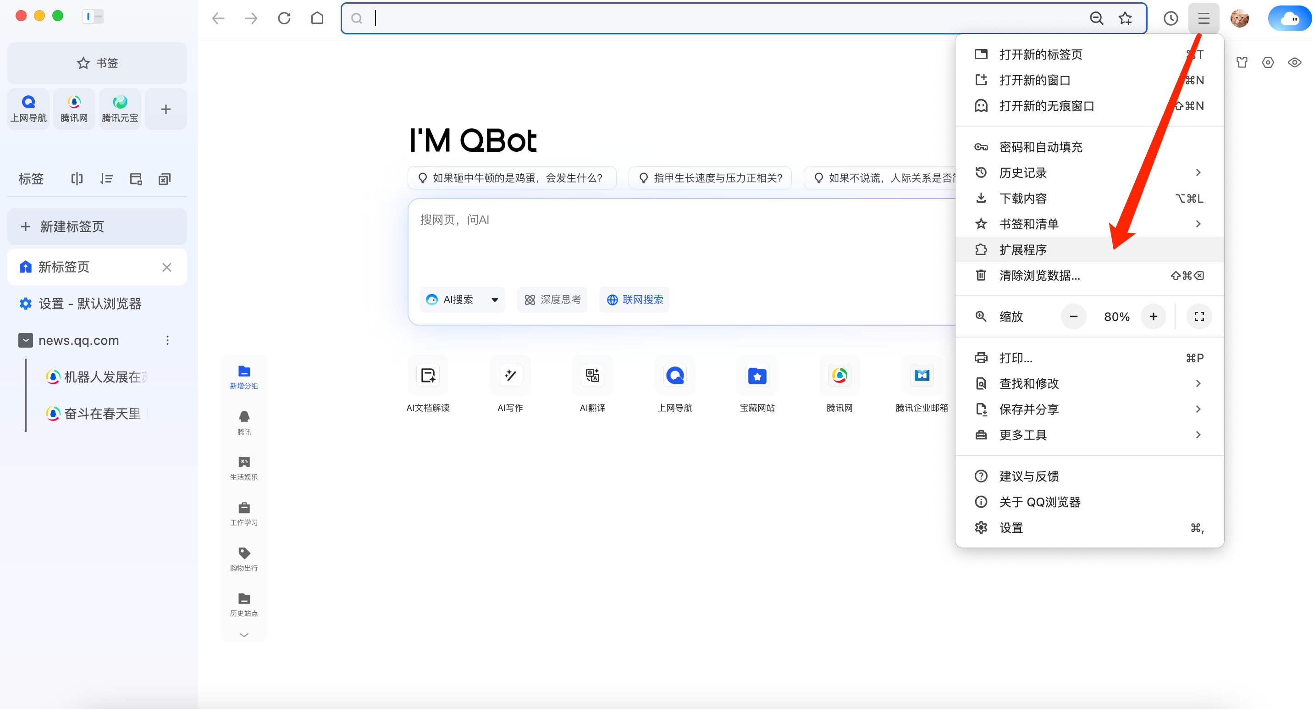Click the page reload icon
This screenshot has height=709, width=1314.
tap(284, 18)
